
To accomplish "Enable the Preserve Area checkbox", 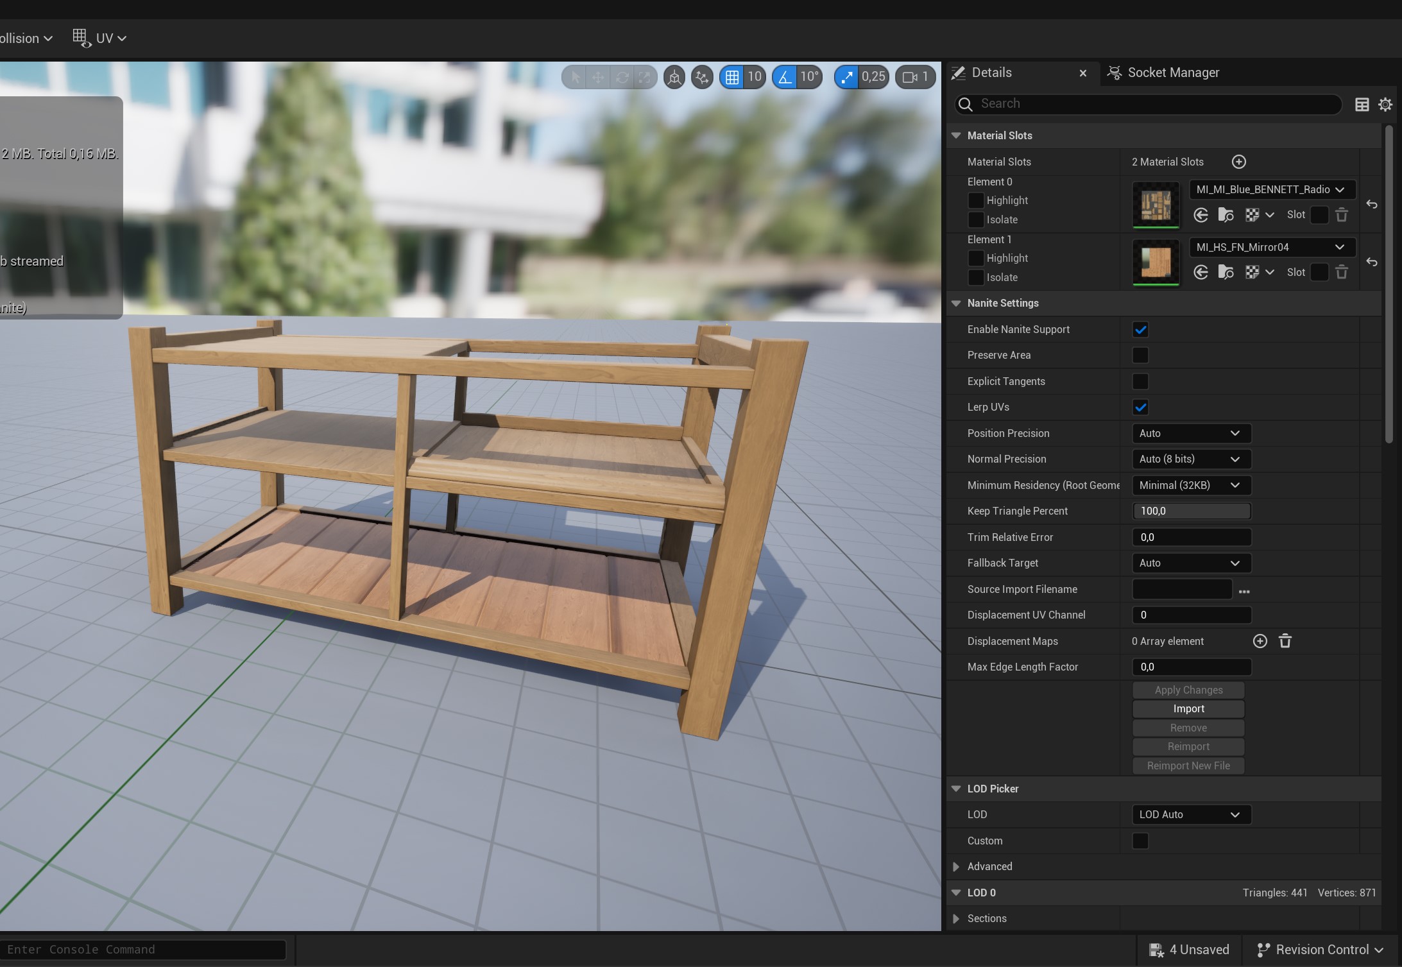I will click(1140, 355).
